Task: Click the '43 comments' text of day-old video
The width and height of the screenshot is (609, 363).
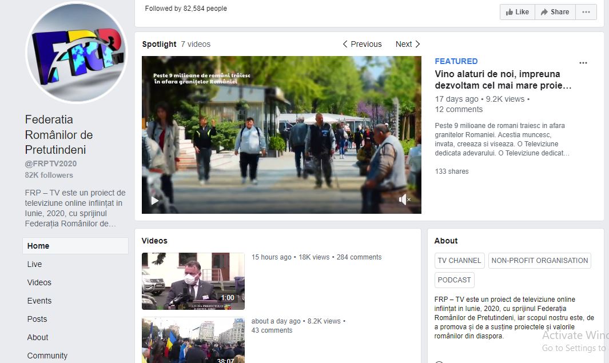Action: [x=272, y=330]
